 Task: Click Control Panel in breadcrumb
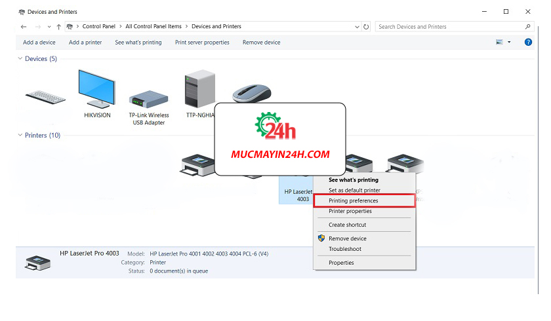[x=99, y=26]
